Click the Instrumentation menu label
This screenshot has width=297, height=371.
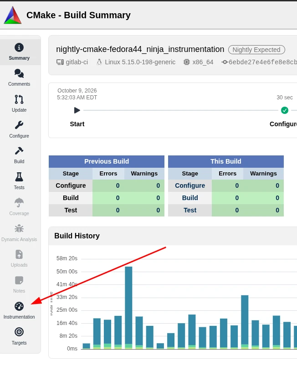19,317
